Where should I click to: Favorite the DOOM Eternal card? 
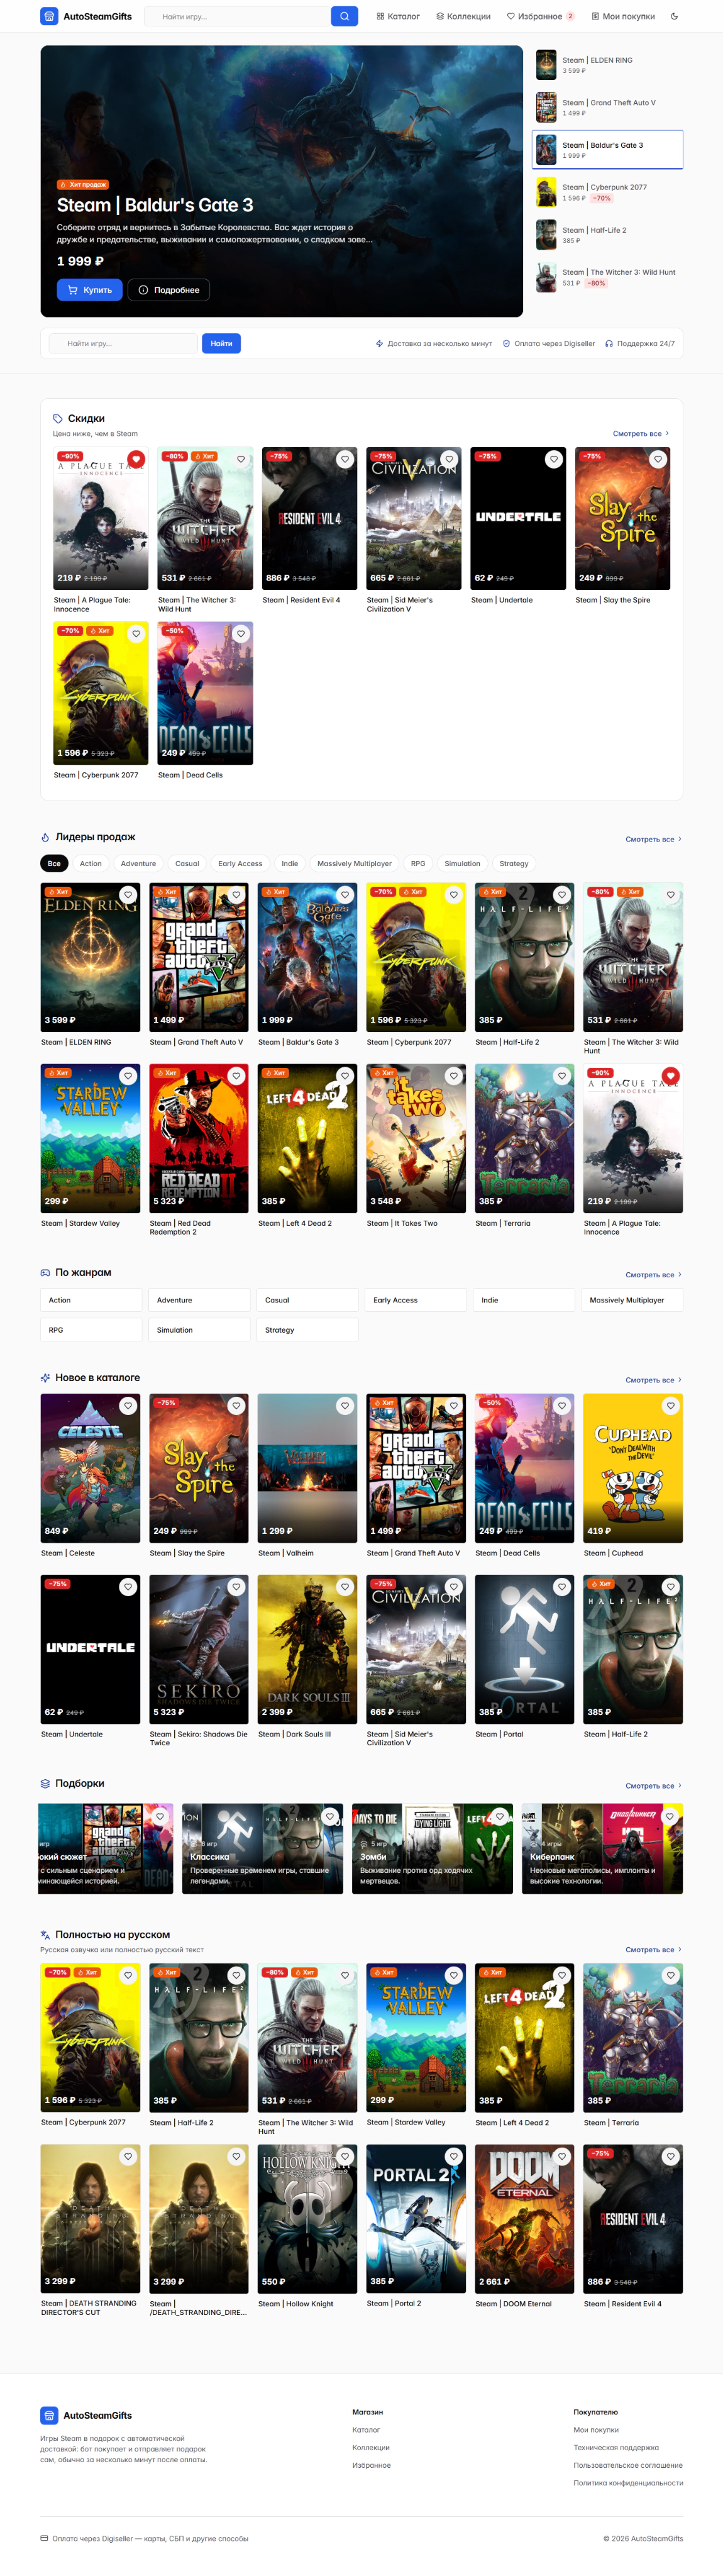click(562, 2157)
